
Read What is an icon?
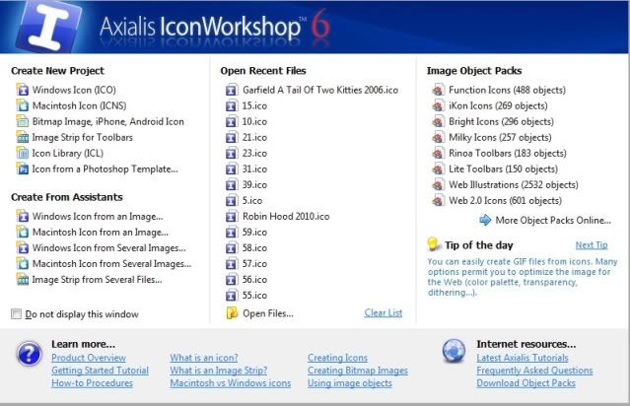point(204,358)
